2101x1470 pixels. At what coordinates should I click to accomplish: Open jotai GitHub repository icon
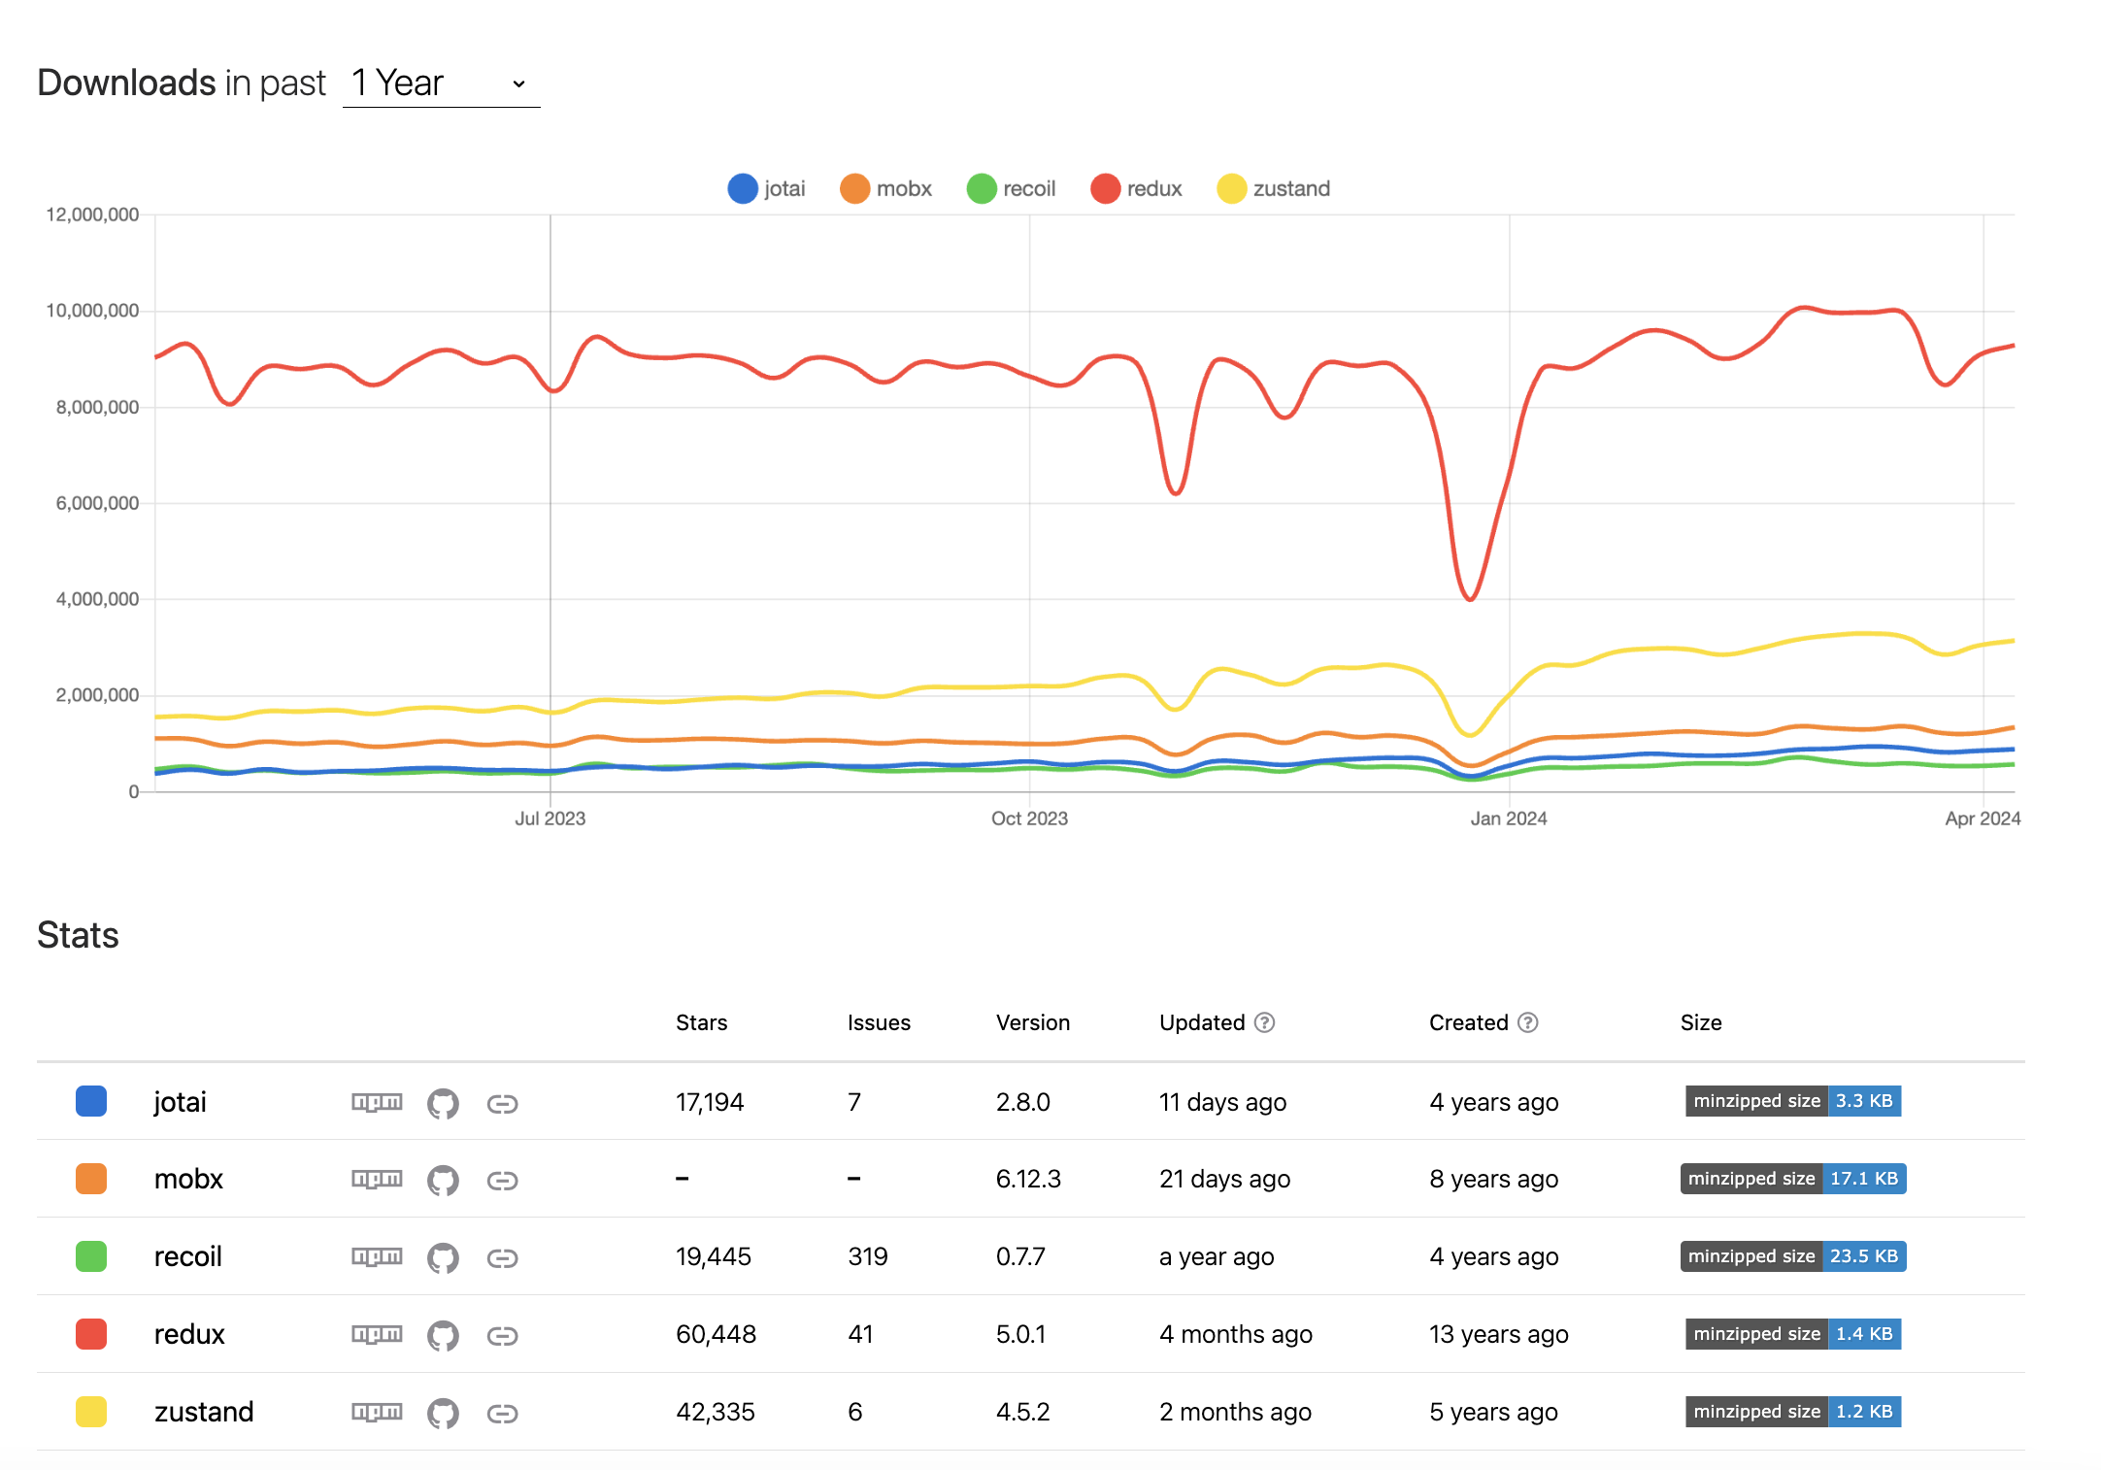(443, 1103)
